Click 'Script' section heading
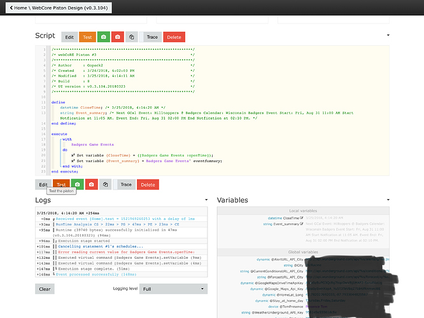The image size is (424, 318). pos(45,36)
